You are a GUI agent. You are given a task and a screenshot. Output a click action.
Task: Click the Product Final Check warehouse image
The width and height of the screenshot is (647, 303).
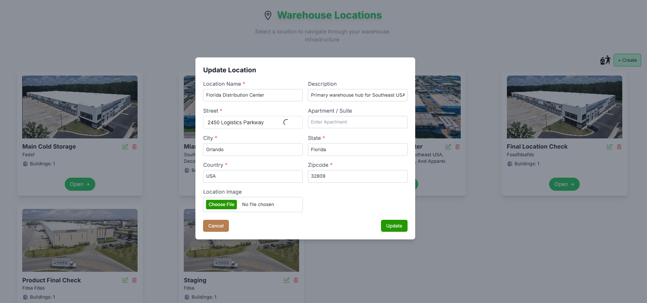[x=80, y=240]
